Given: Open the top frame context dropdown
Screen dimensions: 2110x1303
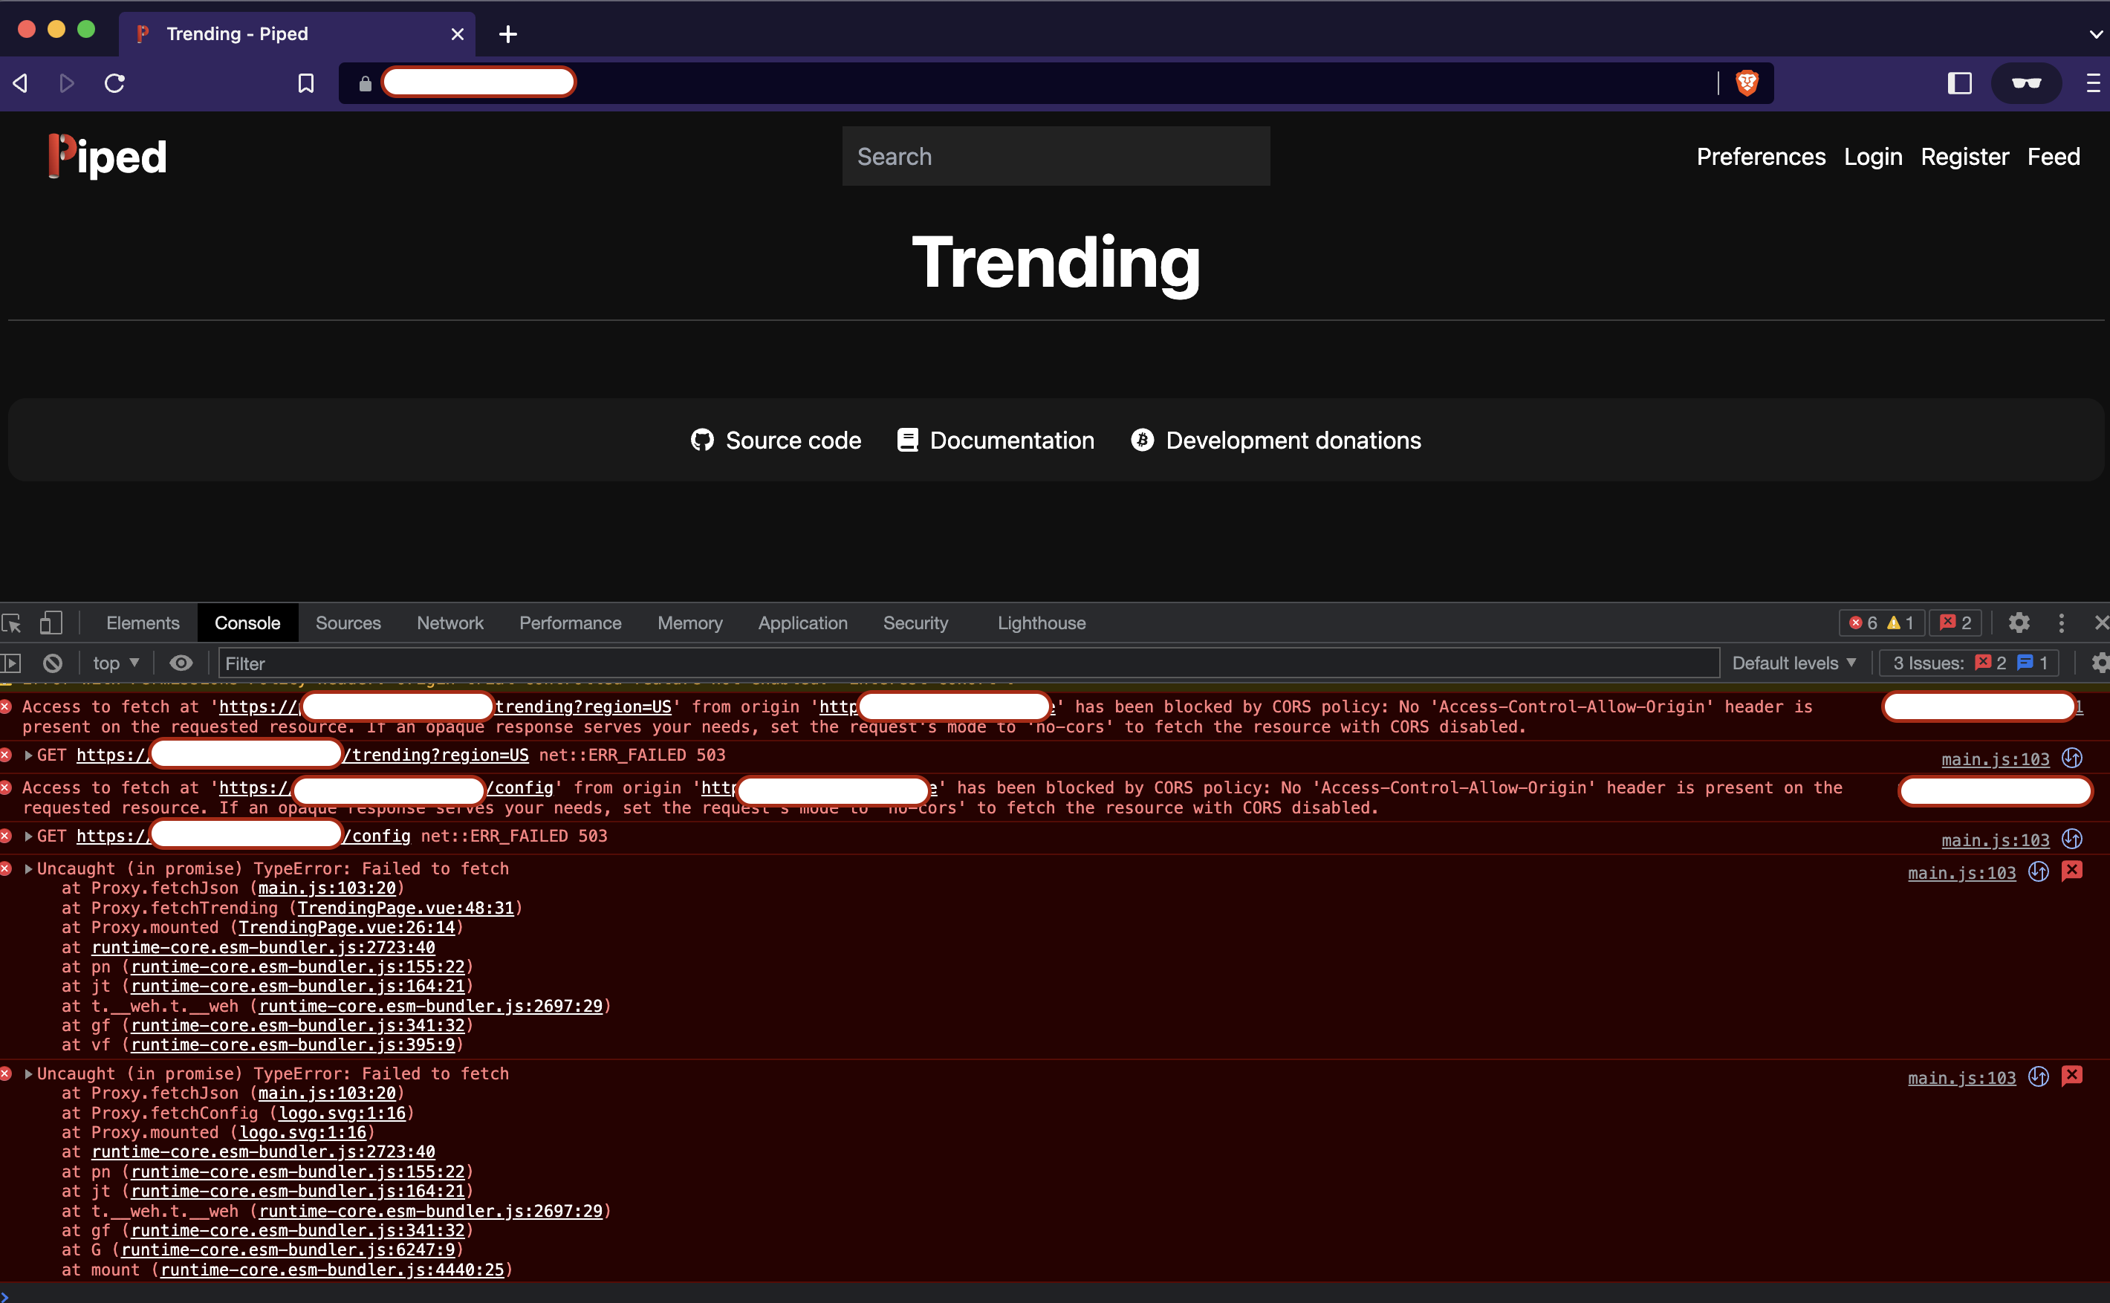Looking at the screenshot, I should [114, 663].
